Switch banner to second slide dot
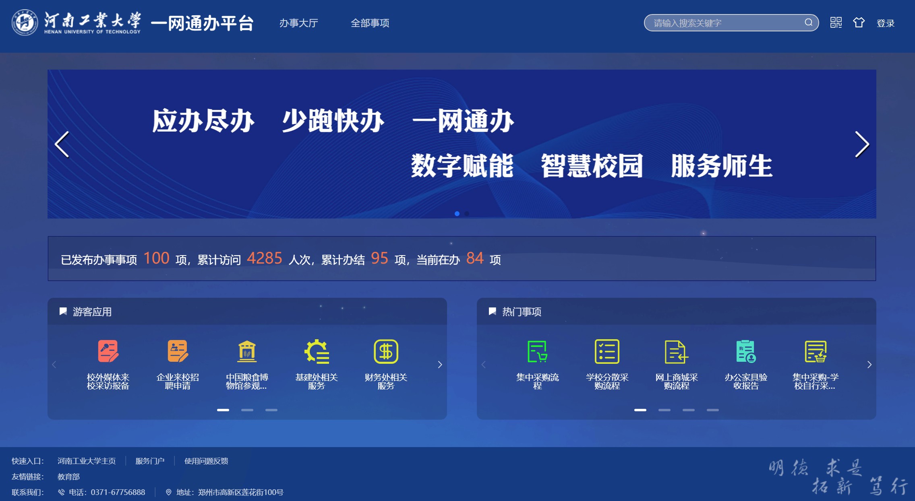This screenshot has height=501, width=915. click(x=467, y=214)
